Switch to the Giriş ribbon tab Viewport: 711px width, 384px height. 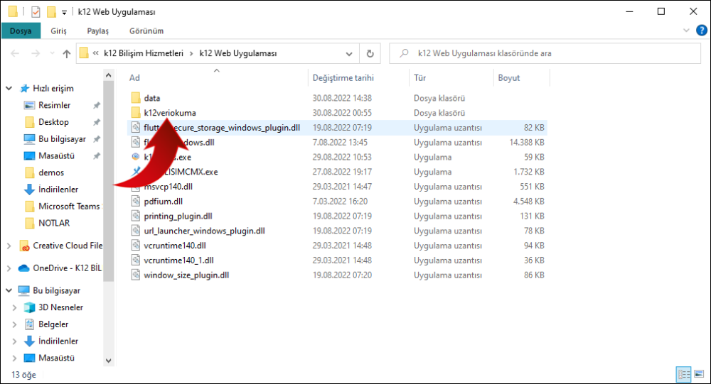(x=58, y=31)
